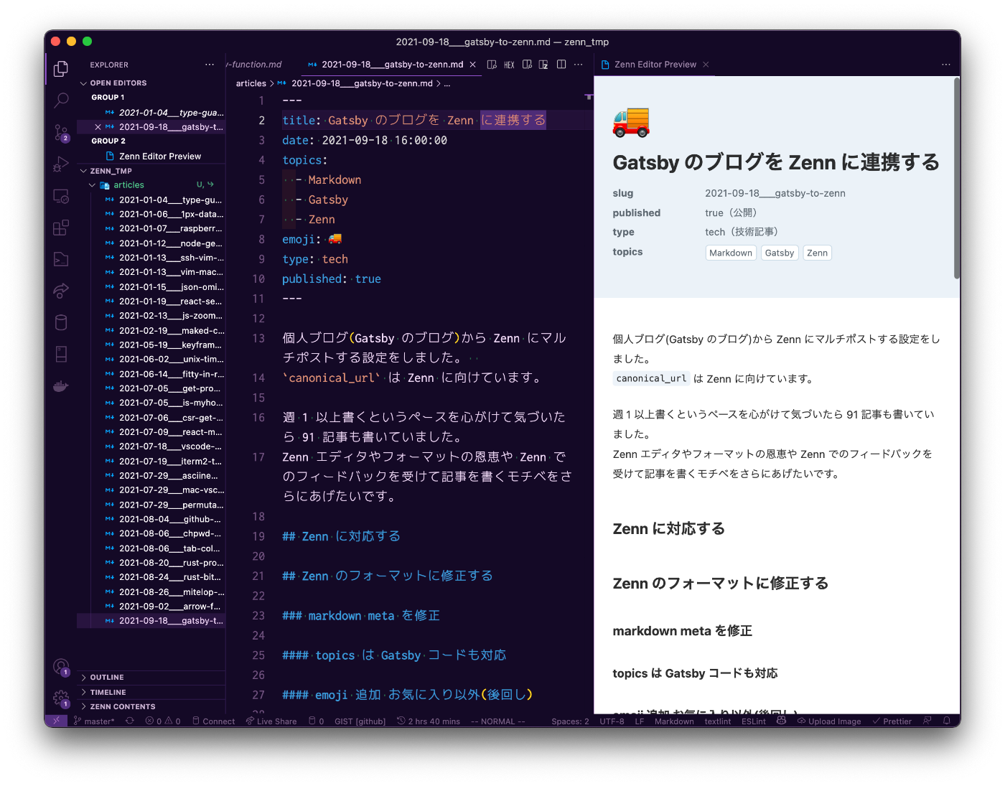Viewport: 1005px width, 786px height.
Task: Click the preview pane vertical scrollbar
Action: 957,178
